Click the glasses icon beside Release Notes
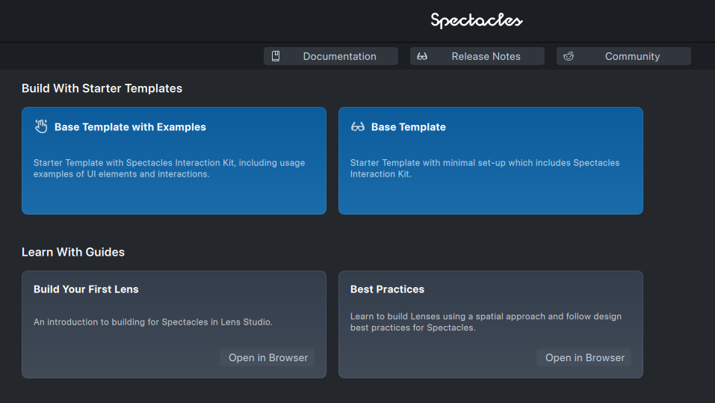This screenshot has height=403, width=715. coord(422,56)
